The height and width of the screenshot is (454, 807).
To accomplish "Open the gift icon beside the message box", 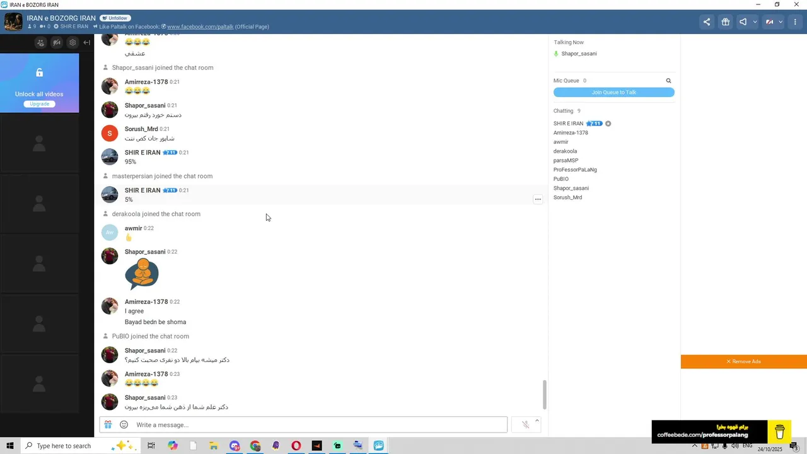I will [108, 425].
